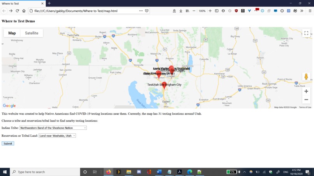Click the taskbar search box

click(45, 172)
